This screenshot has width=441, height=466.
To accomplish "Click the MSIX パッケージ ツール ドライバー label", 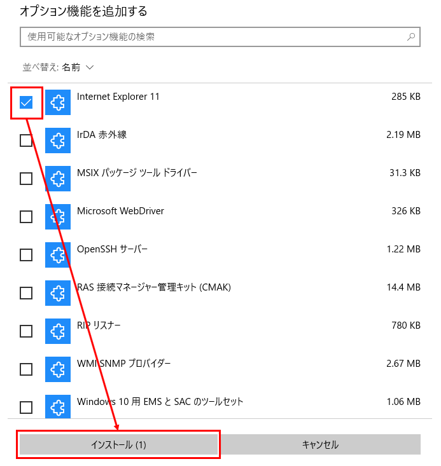I will pos(137,173).
